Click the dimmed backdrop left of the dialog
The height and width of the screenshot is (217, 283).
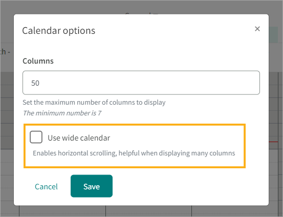pos(7,127)
